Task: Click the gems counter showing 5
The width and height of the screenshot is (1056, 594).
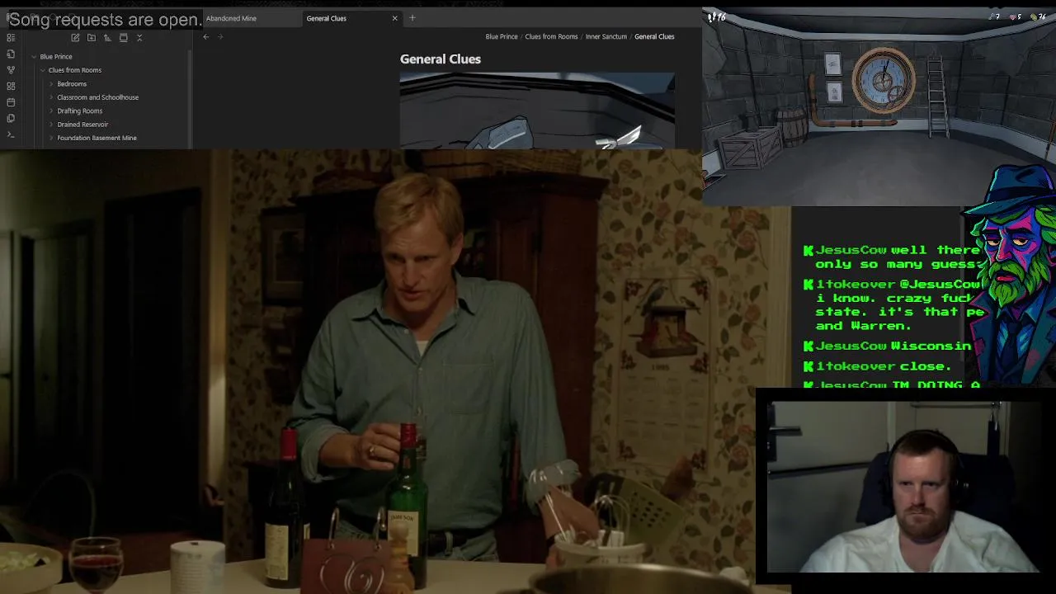Action: click(1017, 16)
